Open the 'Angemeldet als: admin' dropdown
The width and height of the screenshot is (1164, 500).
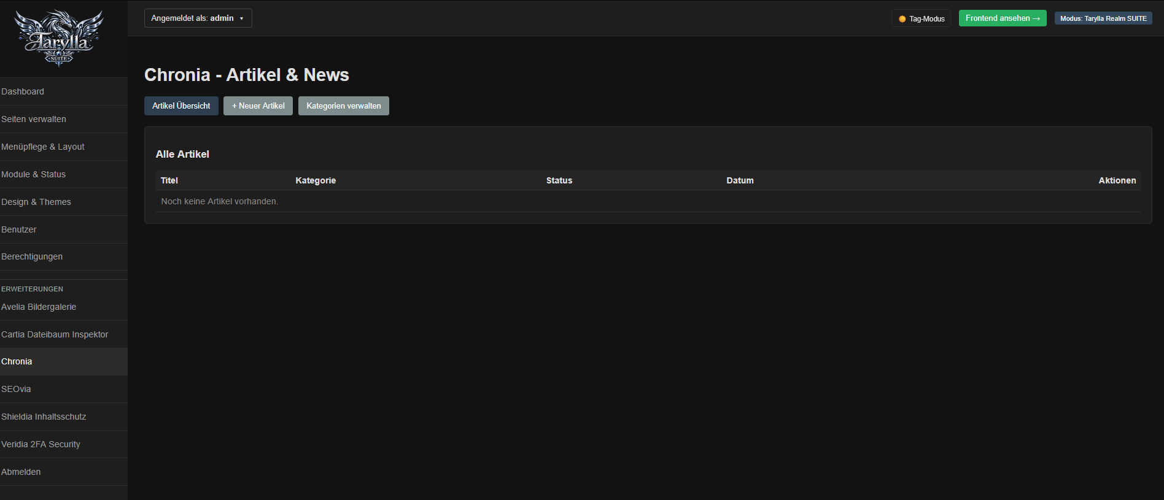coord(198,18)
